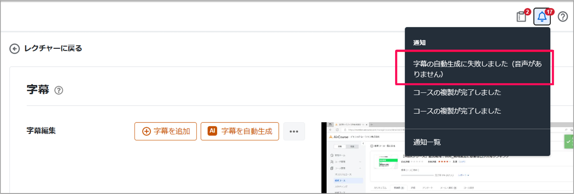Image resolution: width=574 pixels, height=194 pixels.
Task: Open the three-dot more options menu
Action: click(x=294, y=131)
